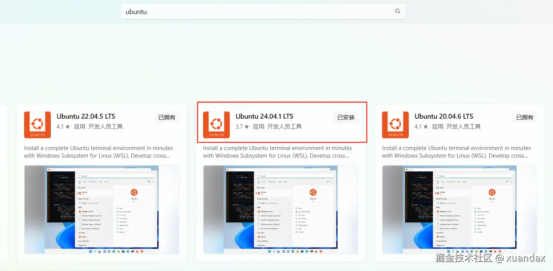Viewport: 553px width, 271px height.
Task: Click 应用 label on Ubuntu 22.04.5 card
Action: 80,127
